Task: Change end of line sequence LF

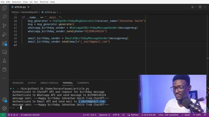Action: coord(123,115)
